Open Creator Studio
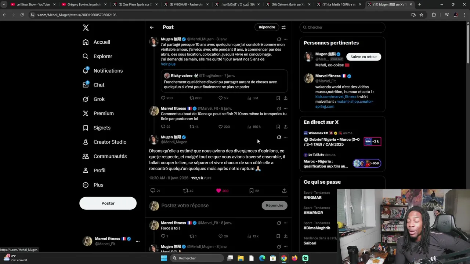This screenshot has width=470, height=264. [105, 142]
